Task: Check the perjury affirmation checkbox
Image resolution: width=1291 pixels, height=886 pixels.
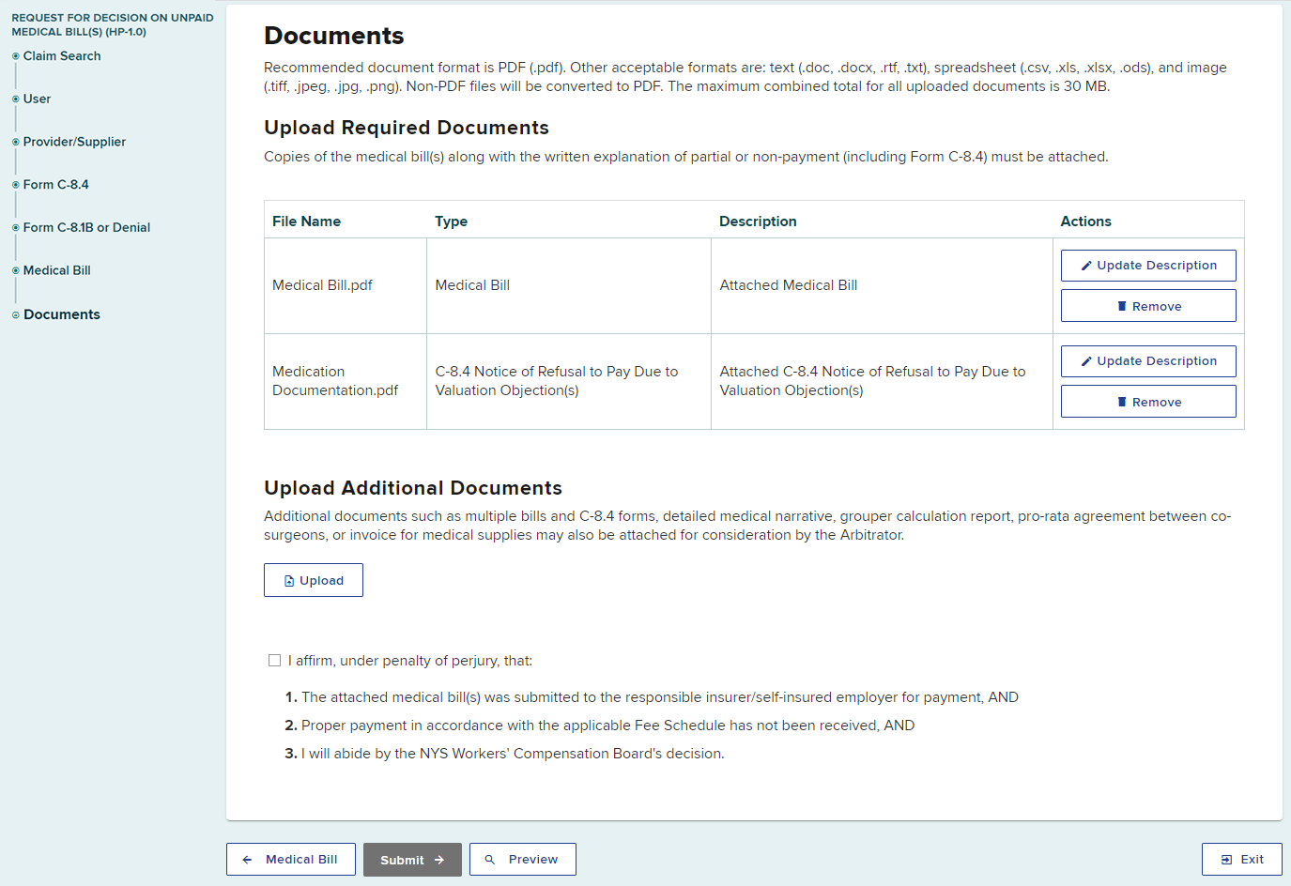Action: (x=275, y=661)
